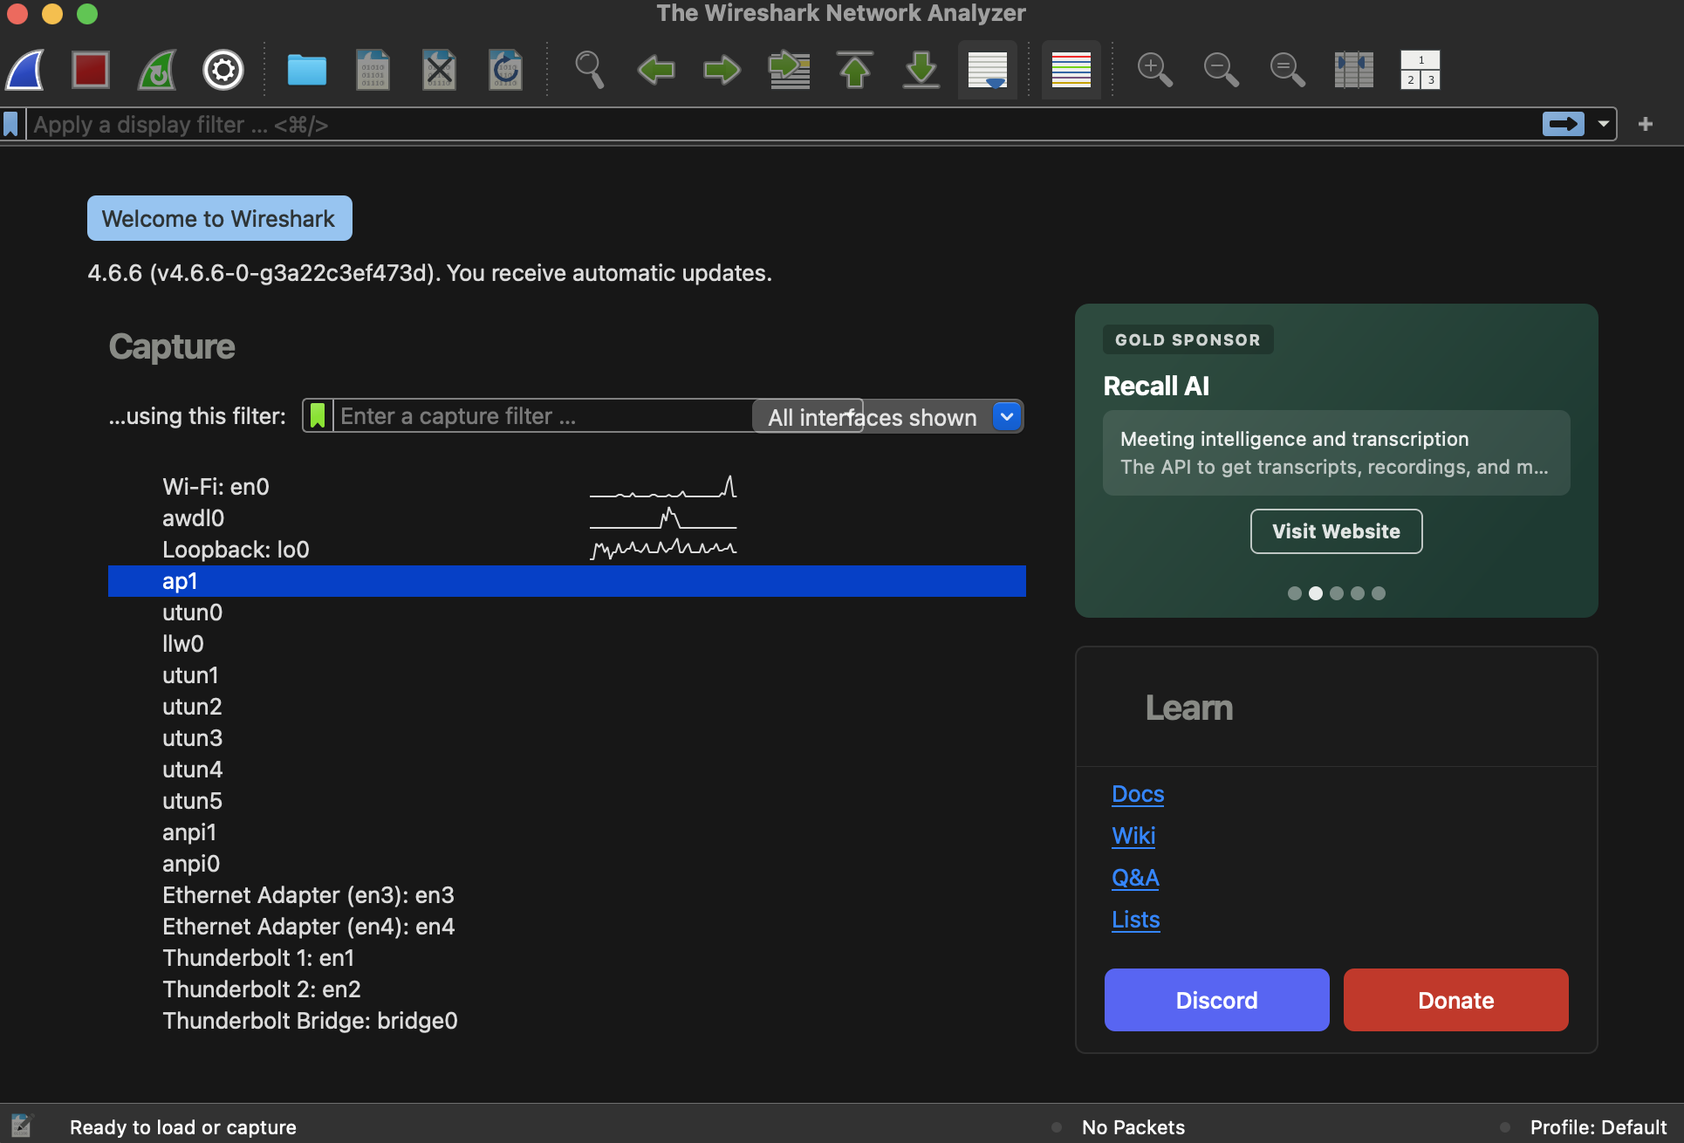Viewport: 1684px width, 1143px height.
Task: Go back in packet history arrow
Action: point(656,70)
